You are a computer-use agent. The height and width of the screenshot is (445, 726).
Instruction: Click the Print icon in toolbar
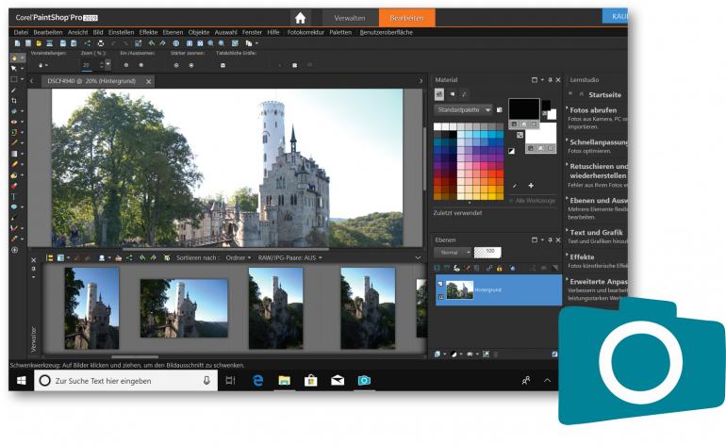101,43
